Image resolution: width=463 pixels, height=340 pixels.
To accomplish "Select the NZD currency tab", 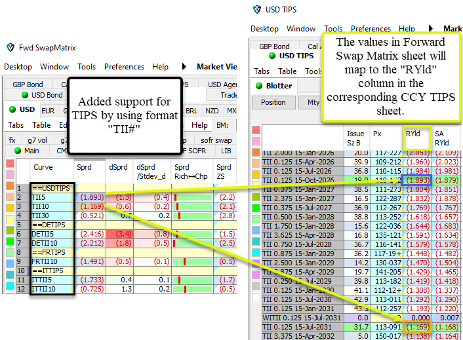I will pos(212,111).
